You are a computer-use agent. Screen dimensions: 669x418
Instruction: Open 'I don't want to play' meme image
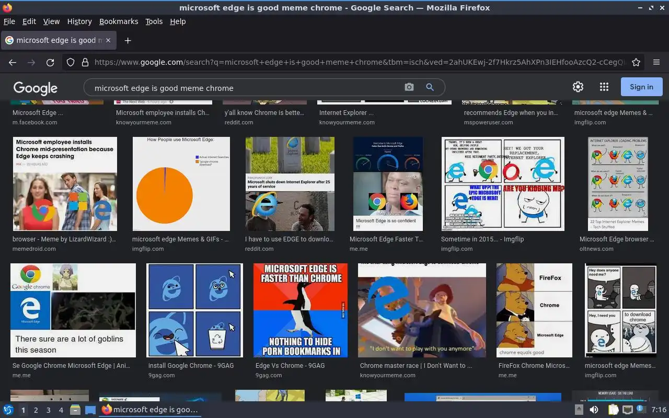422,310
